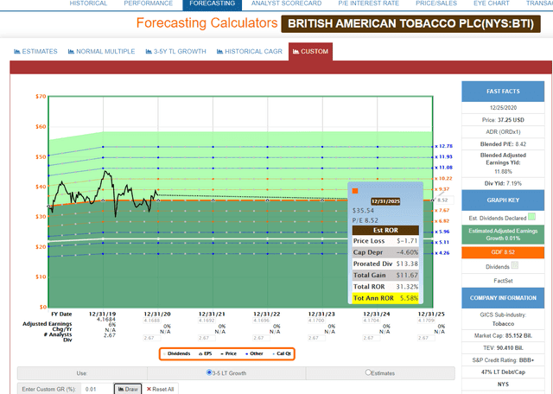
Task: Toggle EPS series in chart legend
Action: click(x=206, y=353)
